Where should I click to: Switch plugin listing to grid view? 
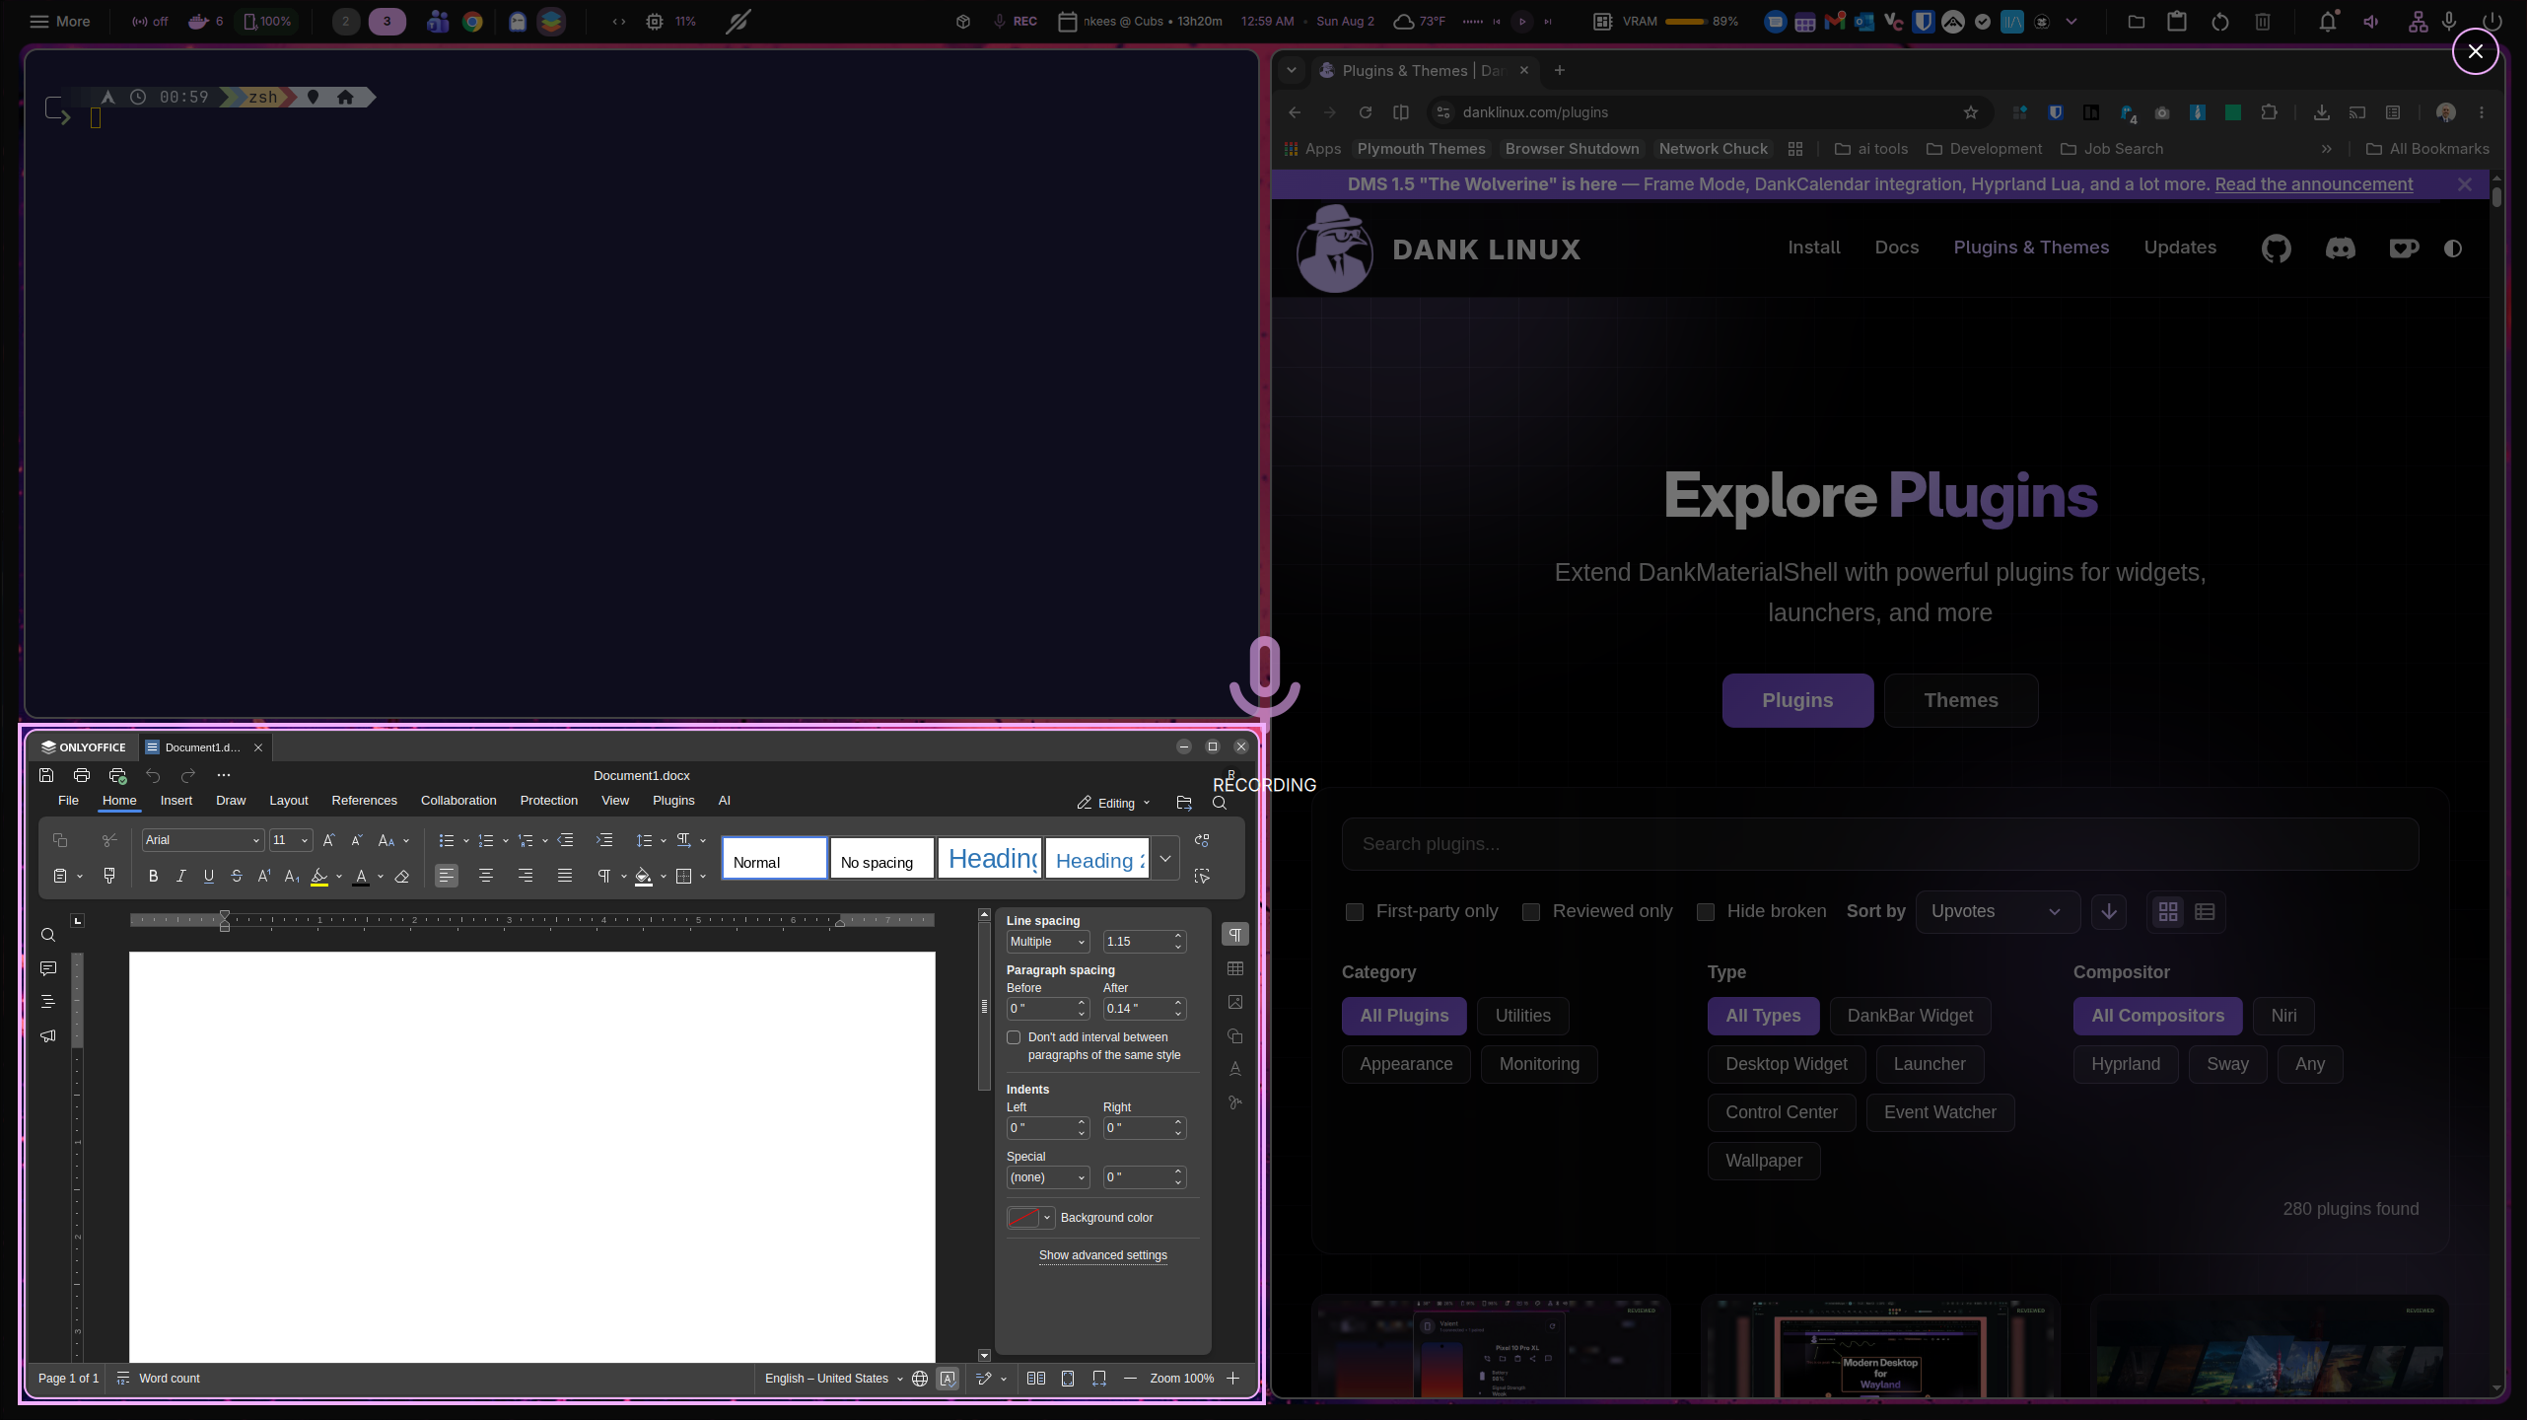2168,912
